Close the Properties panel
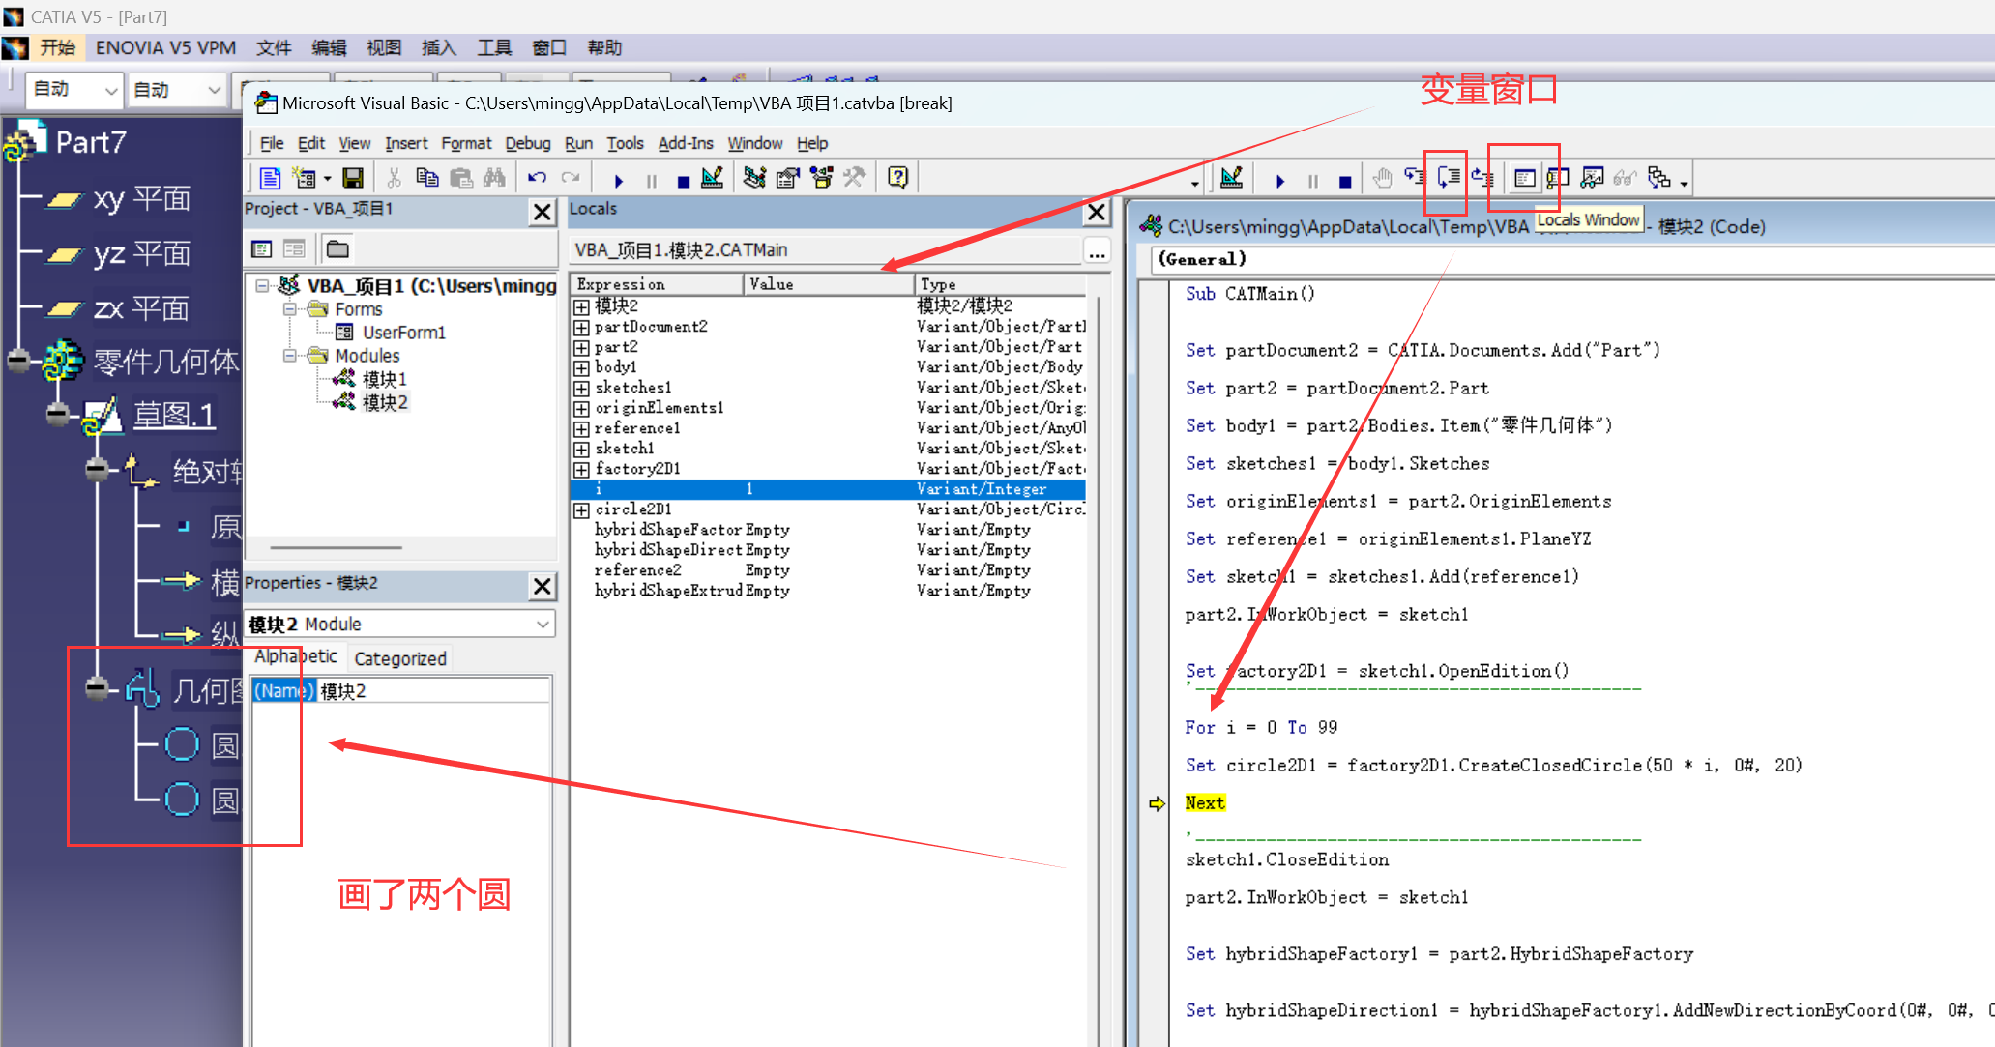1995x1047 pixels. pyautogui.click(x=543, y=586)
